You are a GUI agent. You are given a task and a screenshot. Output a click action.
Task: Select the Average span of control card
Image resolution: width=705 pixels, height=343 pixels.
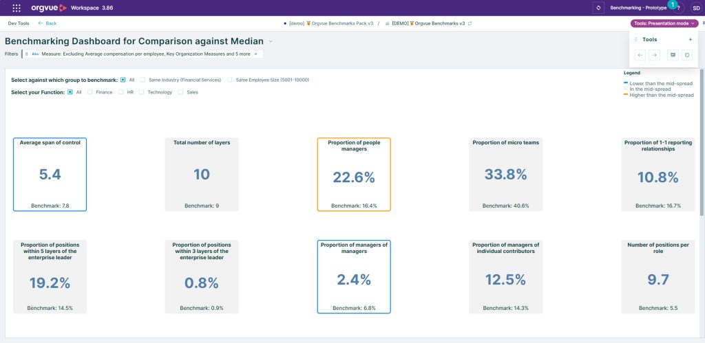point(50,174)
